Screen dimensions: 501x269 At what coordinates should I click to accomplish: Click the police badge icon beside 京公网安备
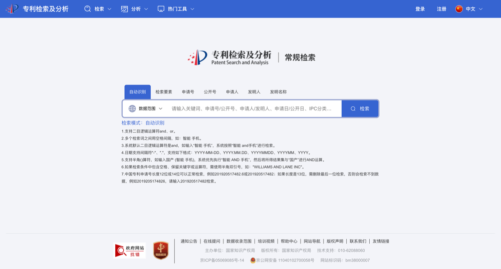[x=253, y=260]
